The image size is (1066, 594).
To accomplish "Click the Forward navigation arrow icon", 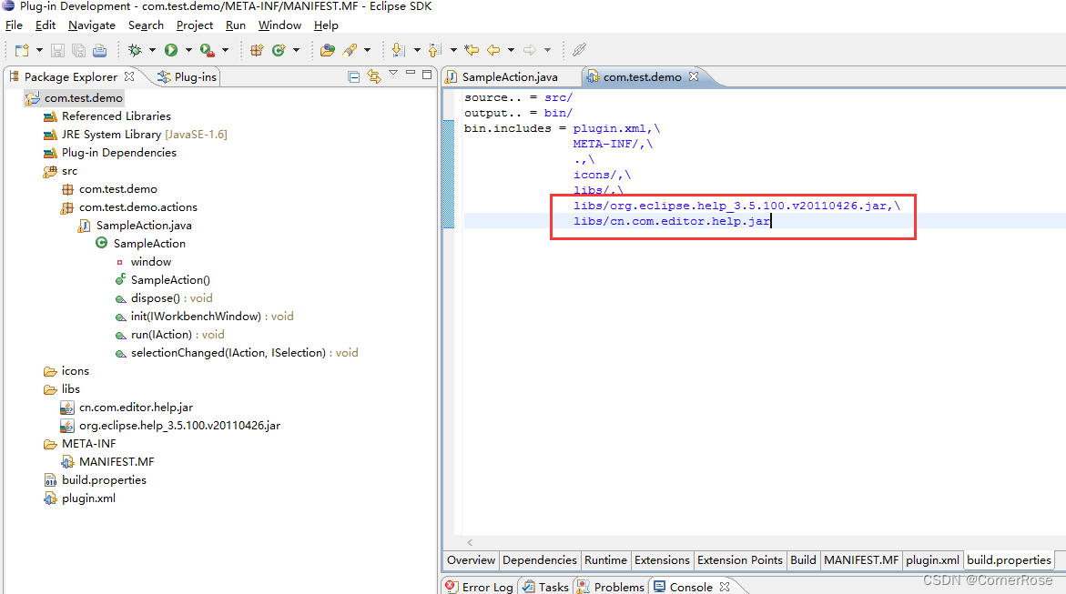I will [530, 50].
